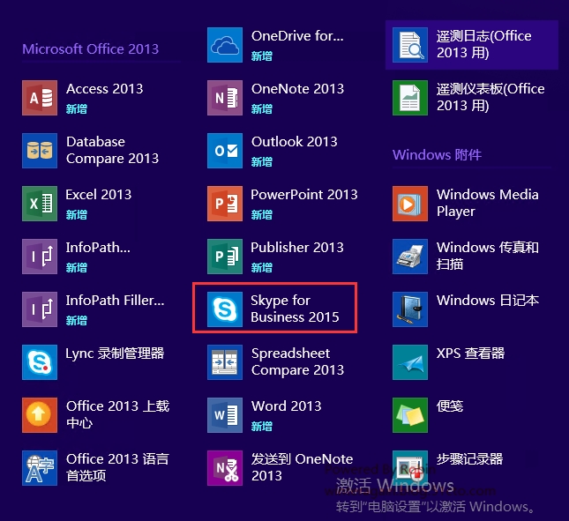Open Office 2013 上载中心 icon
569x521 pixels.
point(40,415)
